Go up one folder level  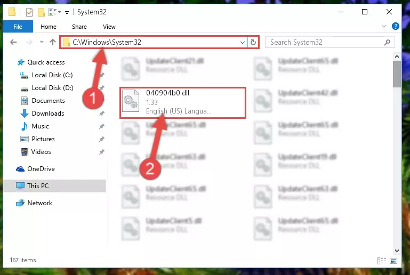click(53, 42)
